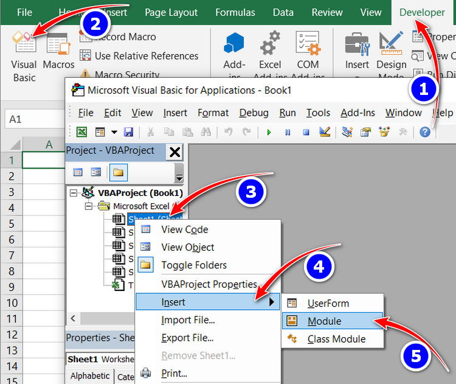
Task: Open the VBA Tools menu
Action: click(318, 113)
